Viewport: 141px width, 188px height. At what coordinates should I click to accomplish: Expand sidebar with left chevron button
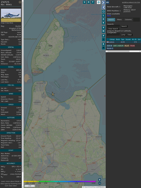coord(103,7)
